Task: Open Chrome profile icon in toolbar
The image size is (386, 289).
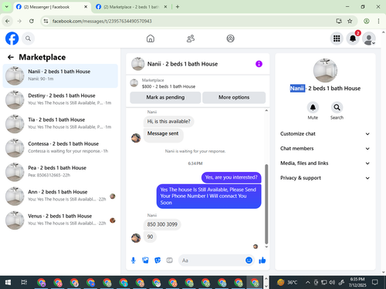Action: [367, 21]
